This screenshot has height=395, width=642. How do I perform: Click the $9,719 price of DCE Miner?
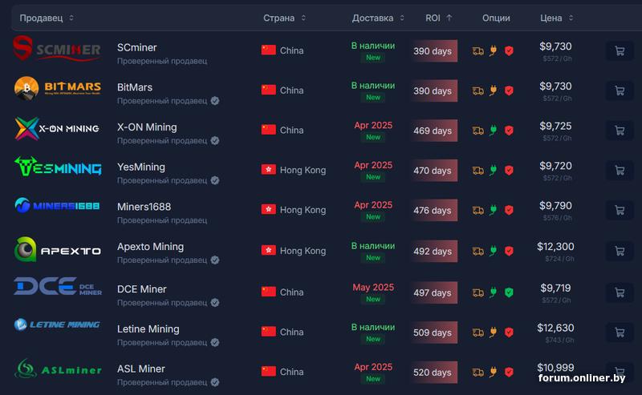tap(555, 288)
